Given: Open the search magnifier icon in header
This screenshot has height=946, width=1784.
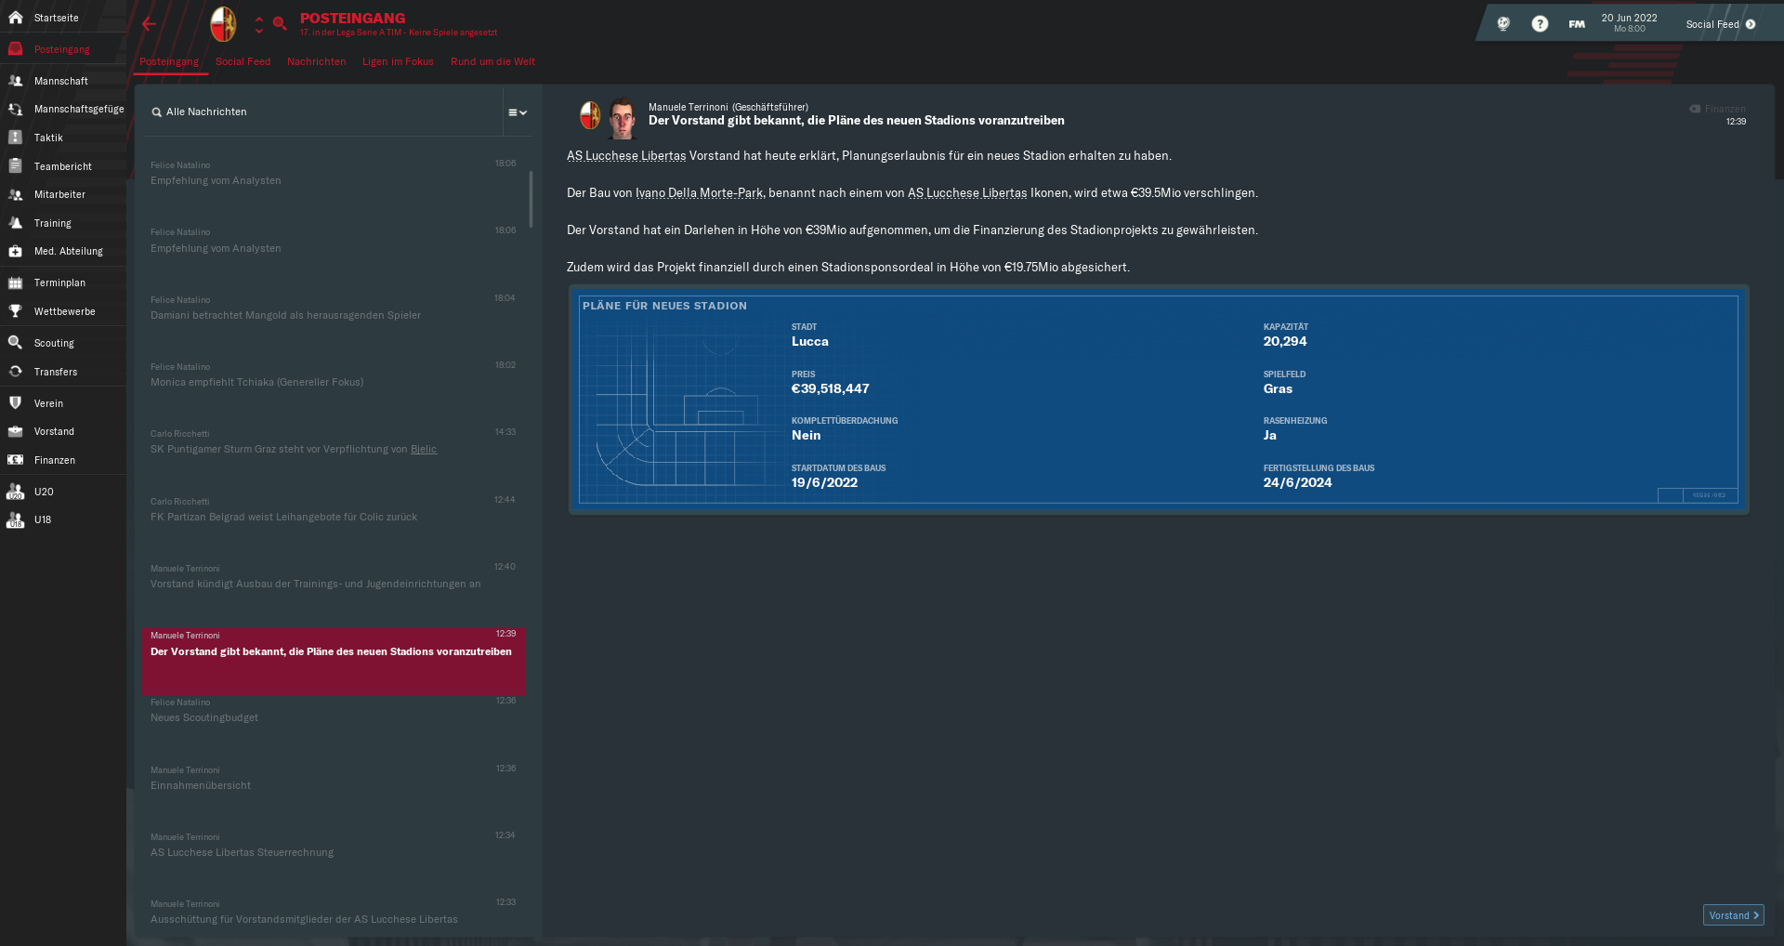Looking at the screenshot, I should [279, 24].
